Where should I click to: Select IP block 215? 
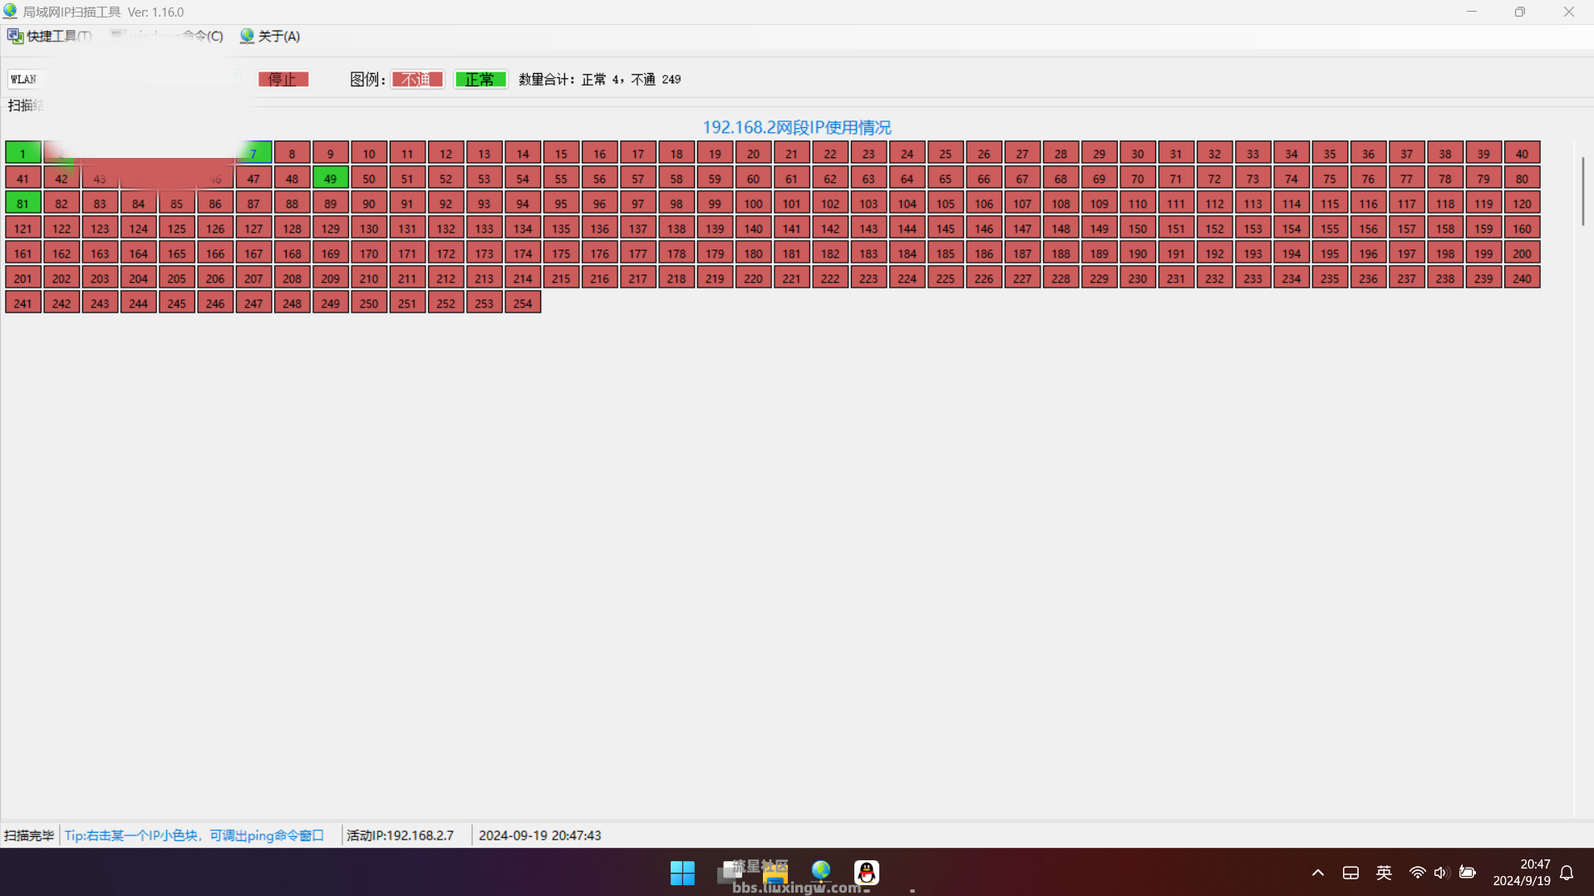pos(561,278)
